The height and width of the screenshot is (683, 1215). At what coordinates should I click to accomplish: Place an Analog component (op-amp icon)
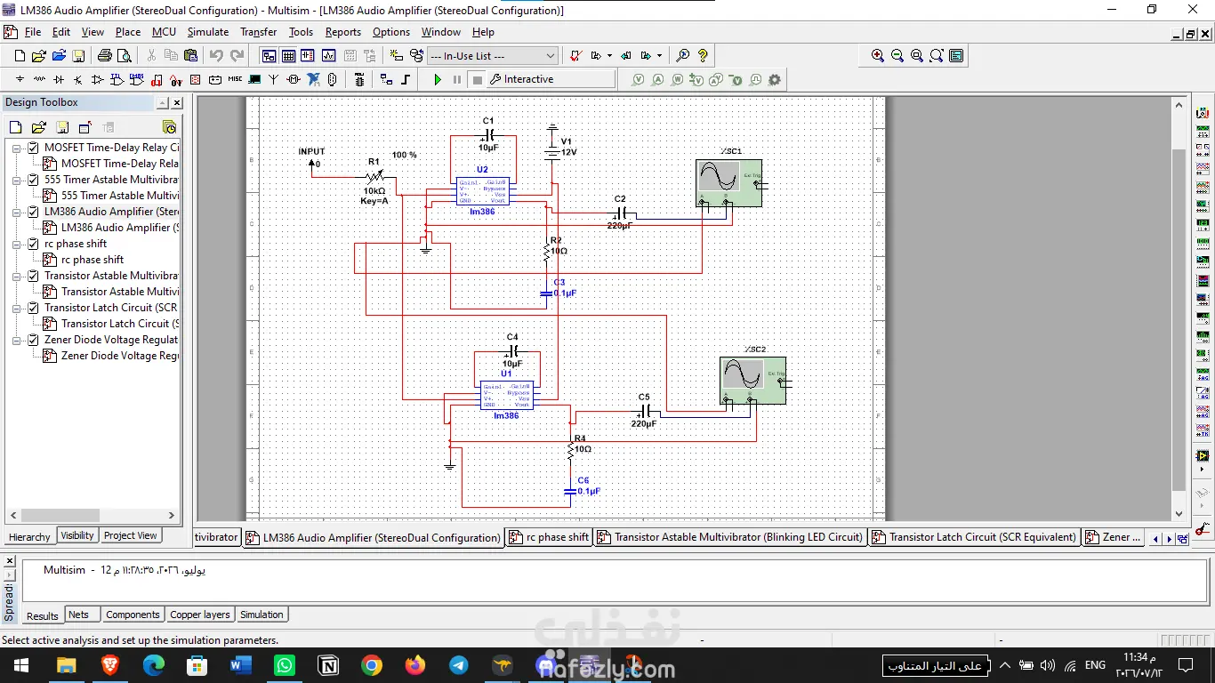tap(98, 79)
